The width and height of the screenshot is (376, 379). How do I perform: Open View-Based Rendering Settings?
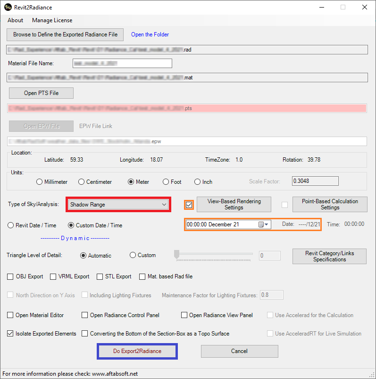pyautogui.click(x=234, y=205)
